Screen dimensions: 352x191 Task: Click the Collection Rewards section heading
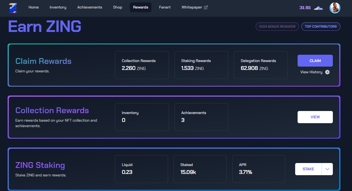52,110
